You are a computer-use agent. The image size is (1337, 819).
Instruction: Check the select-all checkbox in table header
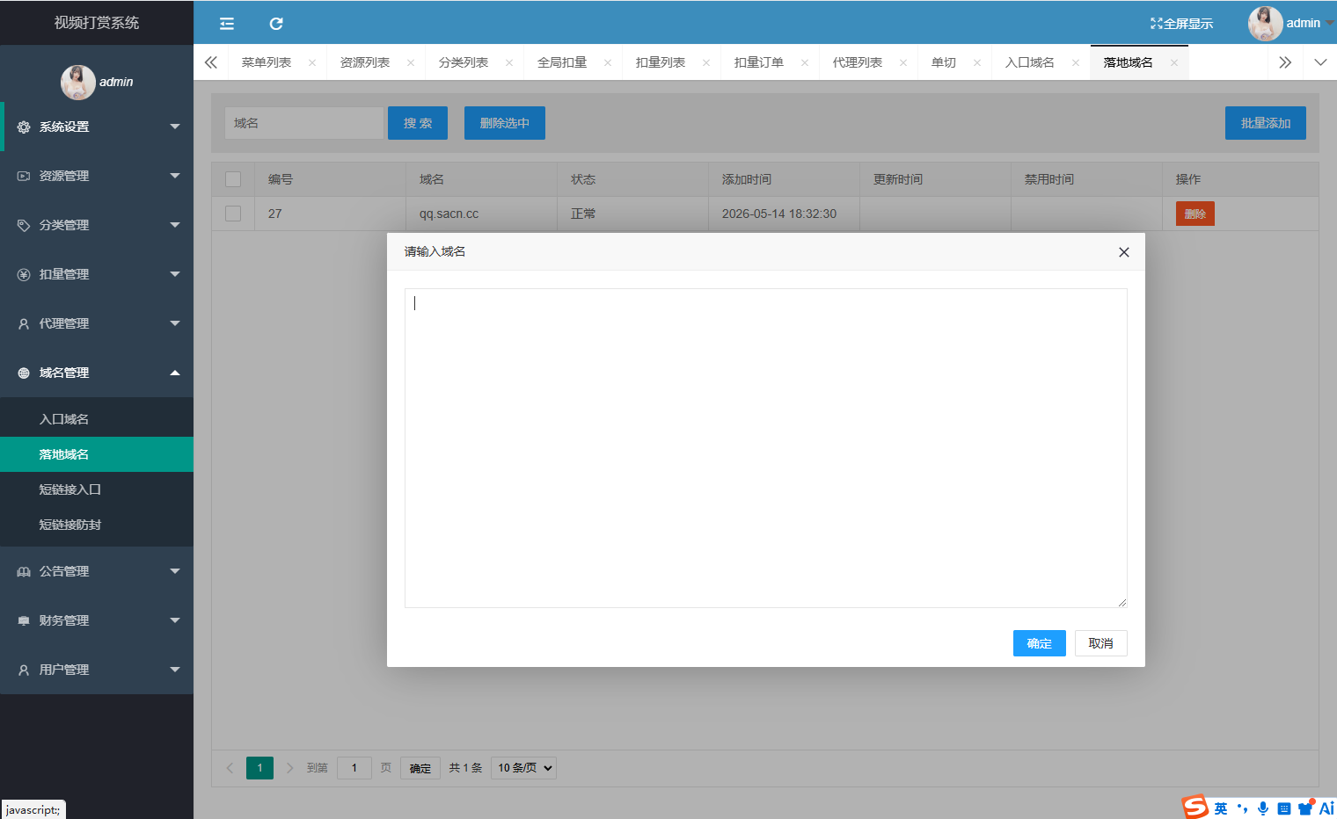(233, 179)
